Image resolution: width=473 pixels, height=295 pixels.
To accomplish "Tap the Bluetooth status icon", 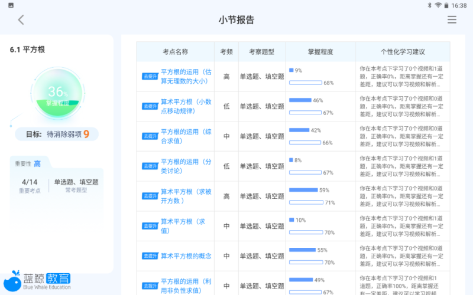I will 429,5.
